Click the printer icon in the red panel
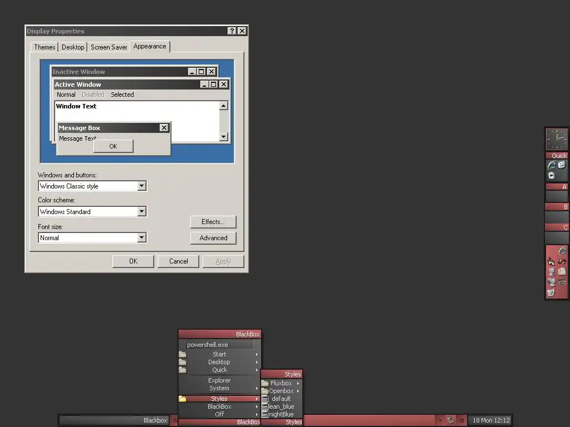570x427 pixels. pyautogui.click(x=562, y=271)
